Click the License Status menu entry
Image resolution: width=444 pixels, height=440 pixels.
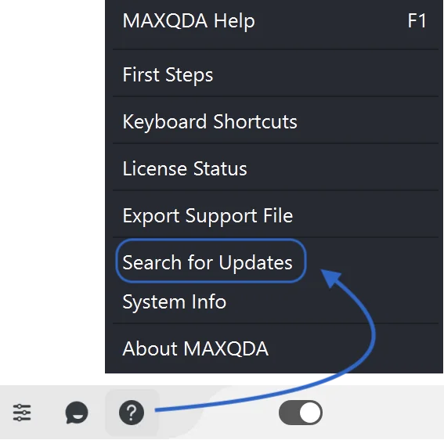pyautogui.click(x=274, y=168)
